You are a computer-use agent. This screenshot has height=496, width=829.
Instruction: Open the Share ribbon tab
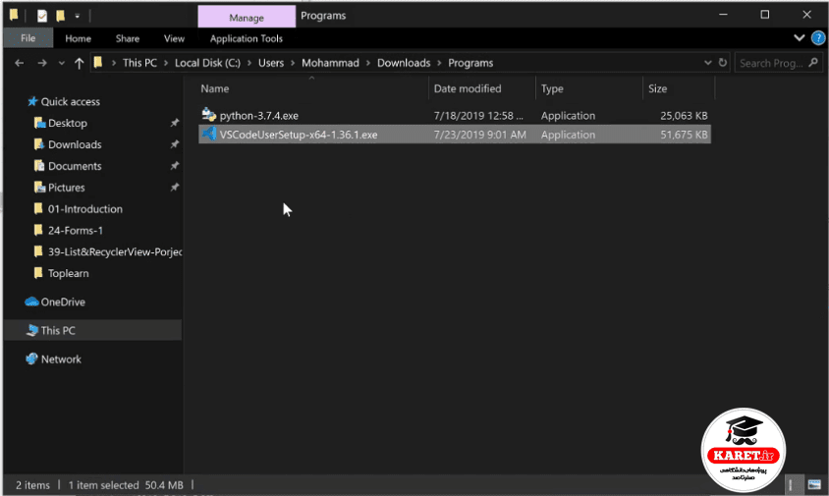point(128,38)
